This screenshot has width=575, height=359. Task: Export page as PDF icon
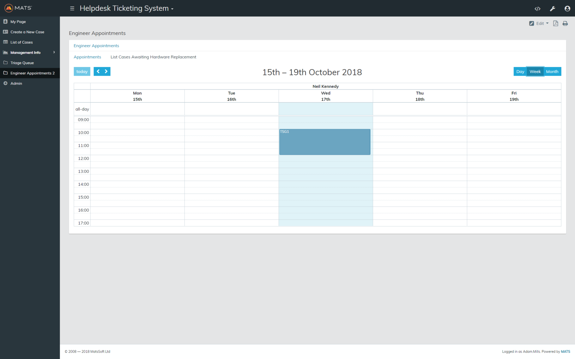(x=555, y=23)
